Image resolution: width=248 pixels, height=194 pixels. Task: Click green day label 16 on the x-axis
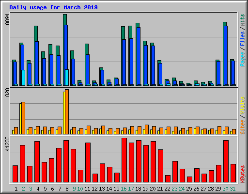point(124,189)
